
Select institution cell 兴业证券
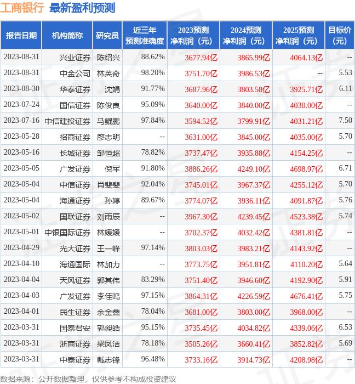point(75,58)
